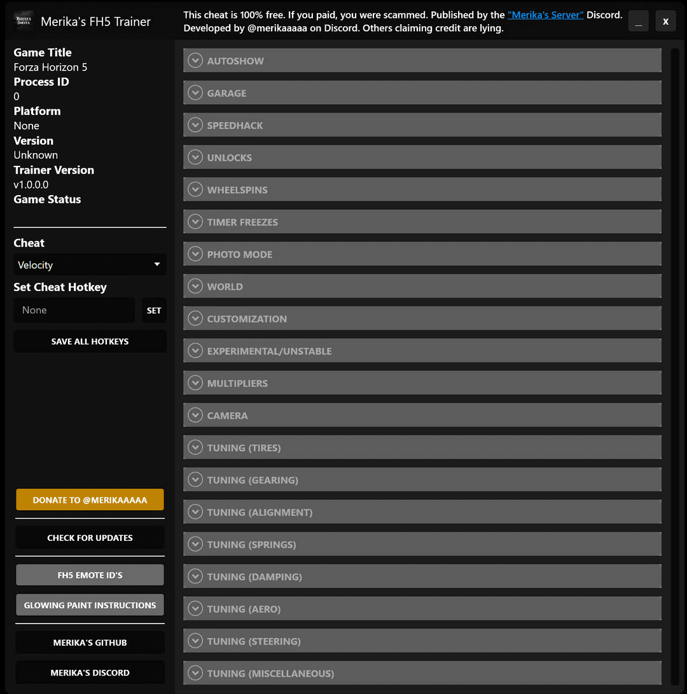Expand the TUNING (SPRINGS) section

coord(422,545)
